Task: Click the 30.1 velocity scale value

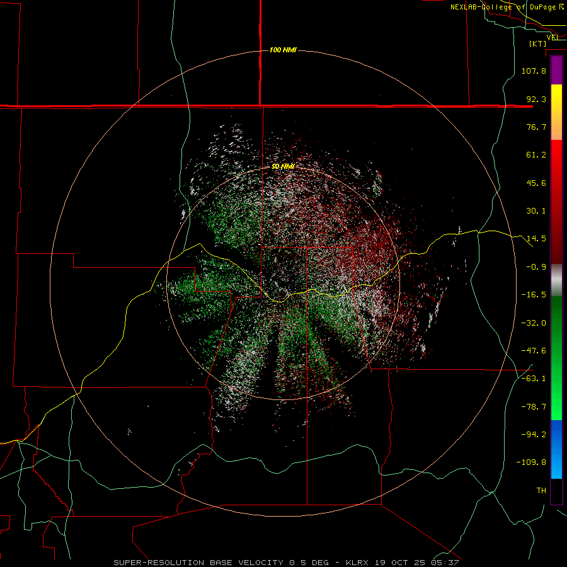Action: point(536,211)
